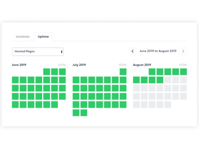The image size is (199, 149).
Task: Select the single top-row day of July 2019
Action: coord(123,72)
